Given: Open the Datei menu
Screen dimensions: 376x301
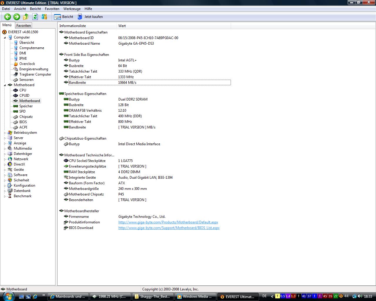Looking at the screenshot, I should pos(6,9).
